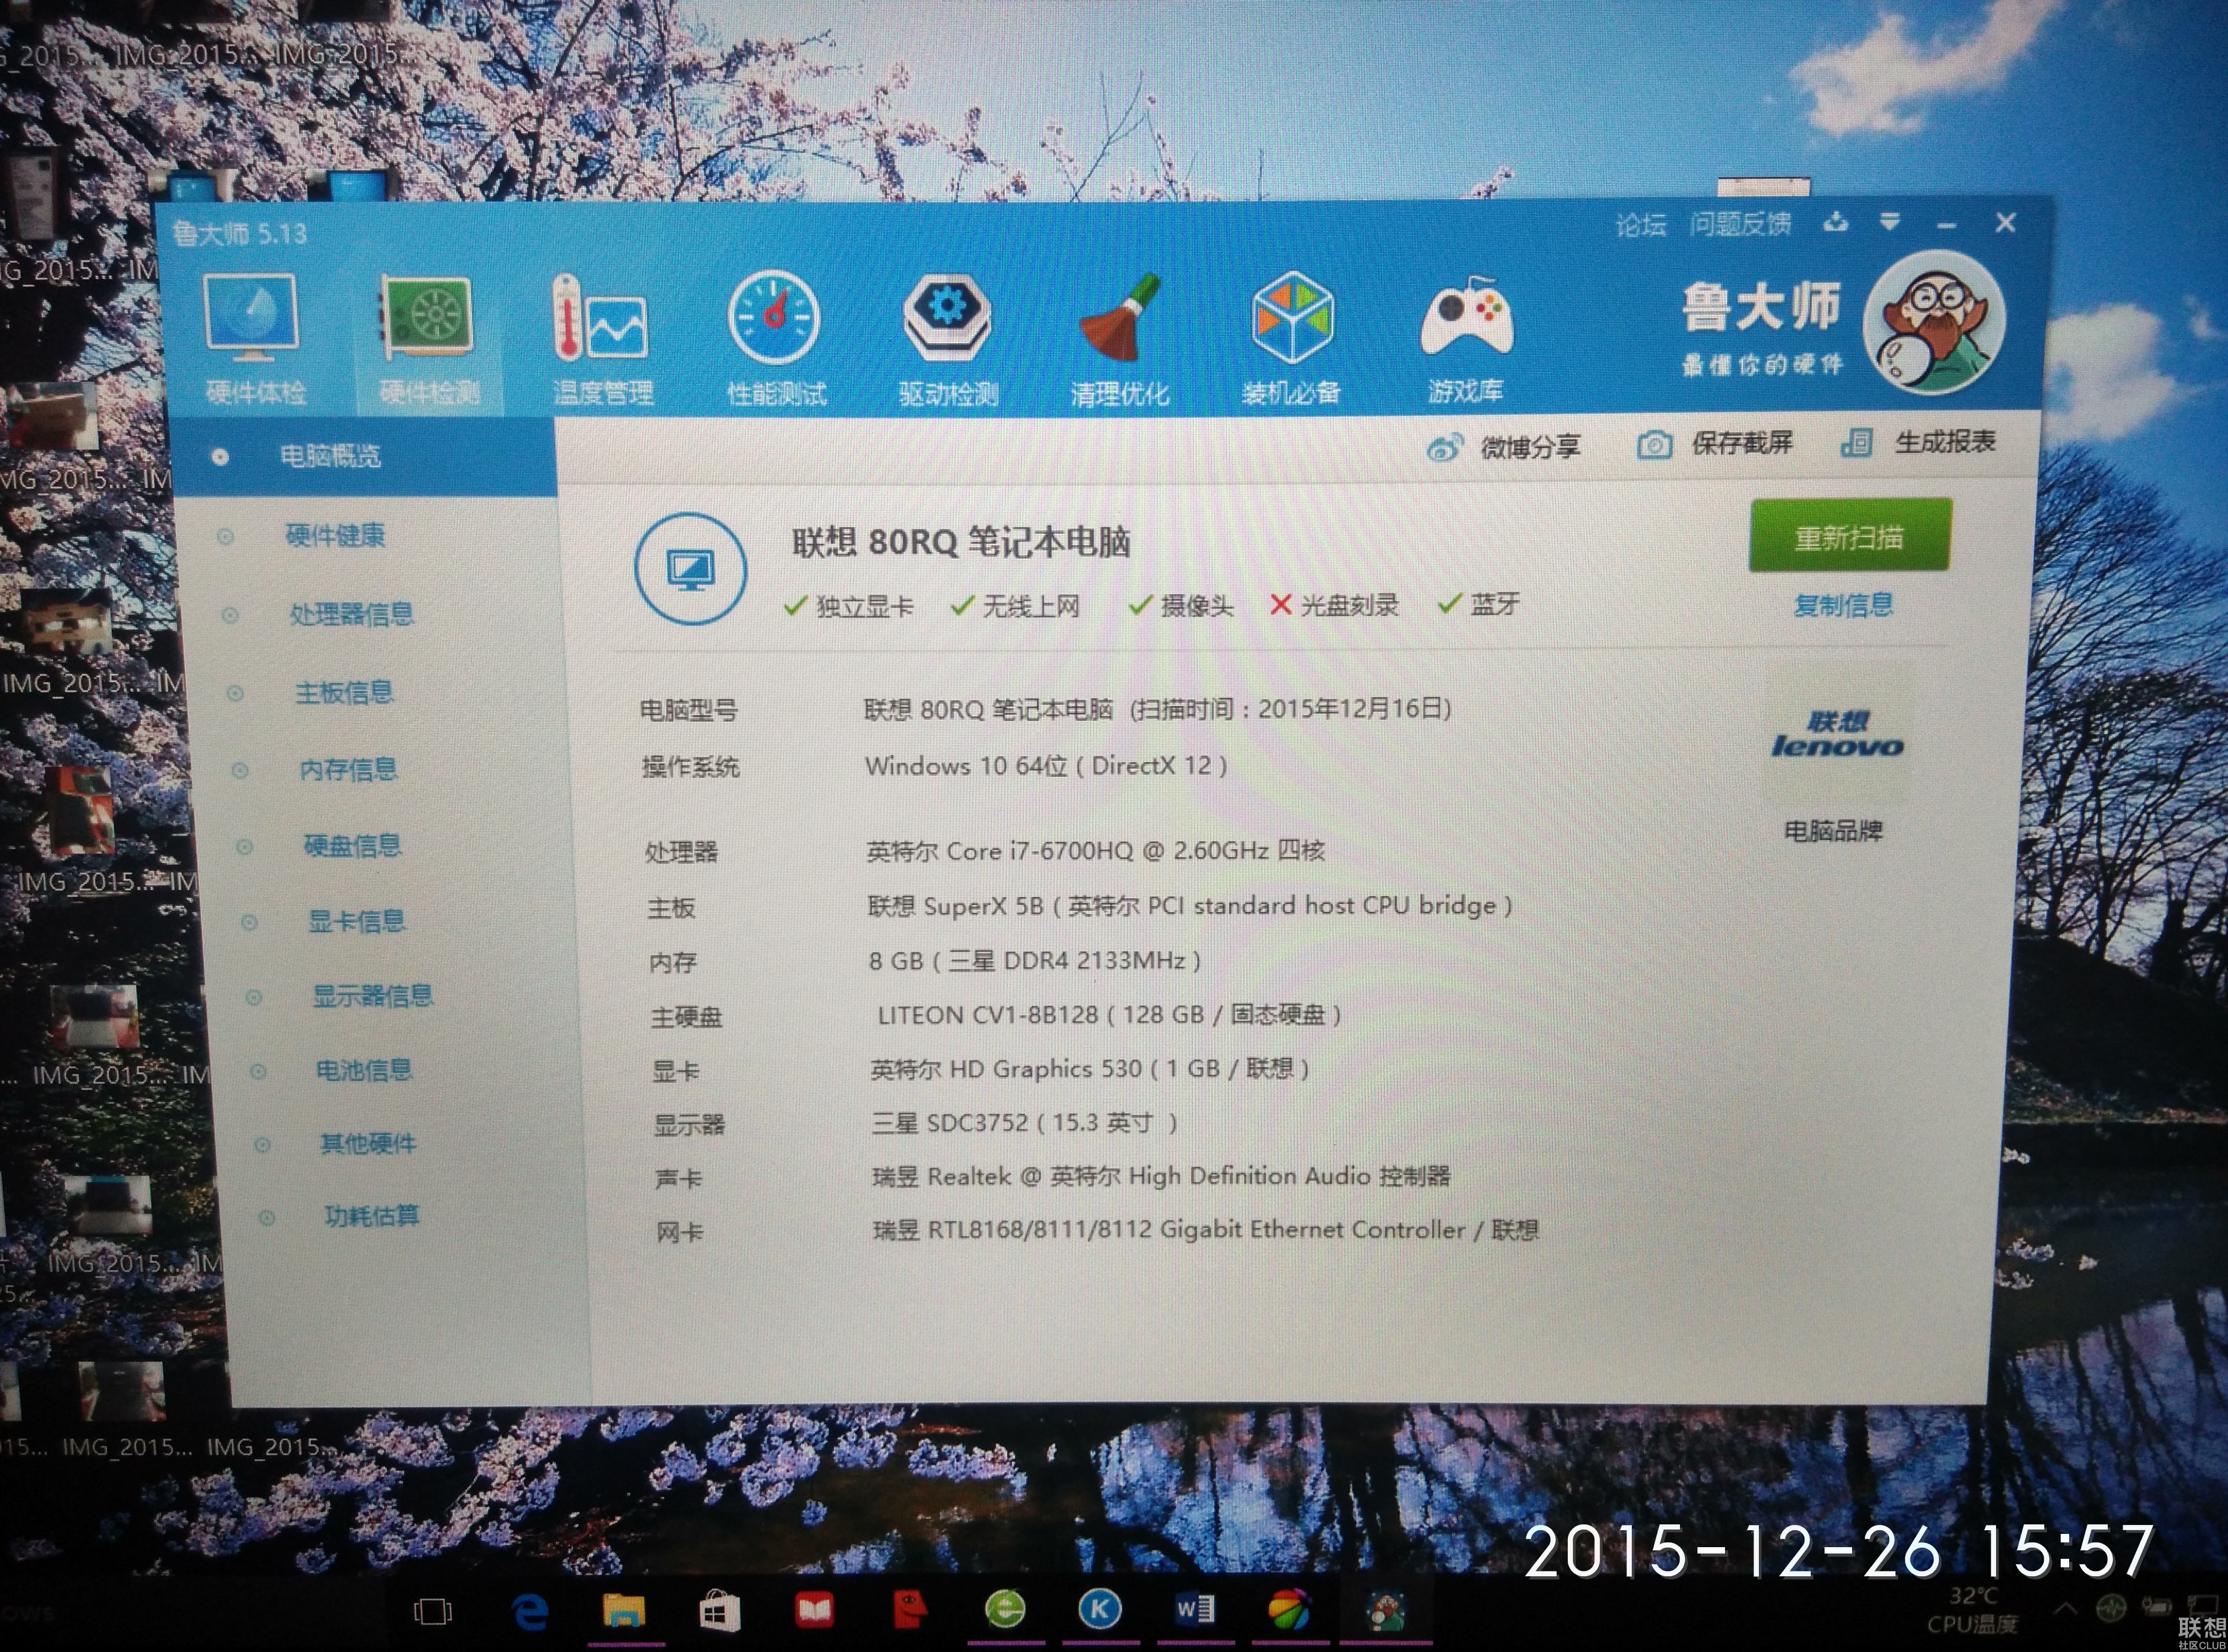Click the taskbar Task View icon
Image resolution: width=2228 pixels, height=1652 pixels.
432,1611
